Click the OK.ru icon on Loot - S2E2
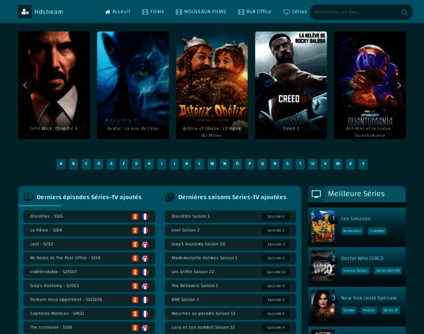 pos(135,244)
